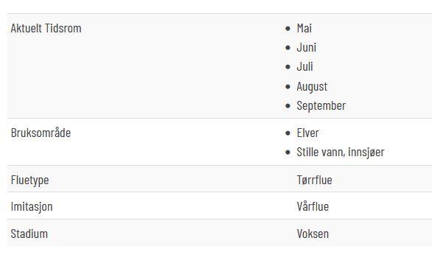Viewport: 432px width, 277px height.
Task: Select the Vårflue value
Action: pyautogui.click(x=313, y=206)
